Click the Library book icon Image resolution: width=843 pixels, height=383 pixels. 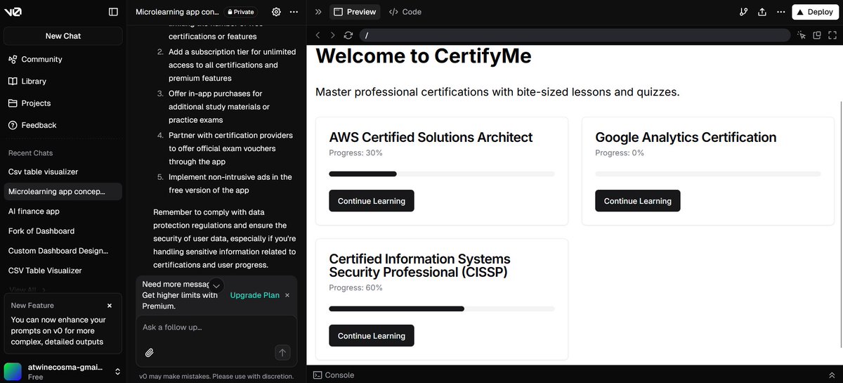tap(13, 82)
